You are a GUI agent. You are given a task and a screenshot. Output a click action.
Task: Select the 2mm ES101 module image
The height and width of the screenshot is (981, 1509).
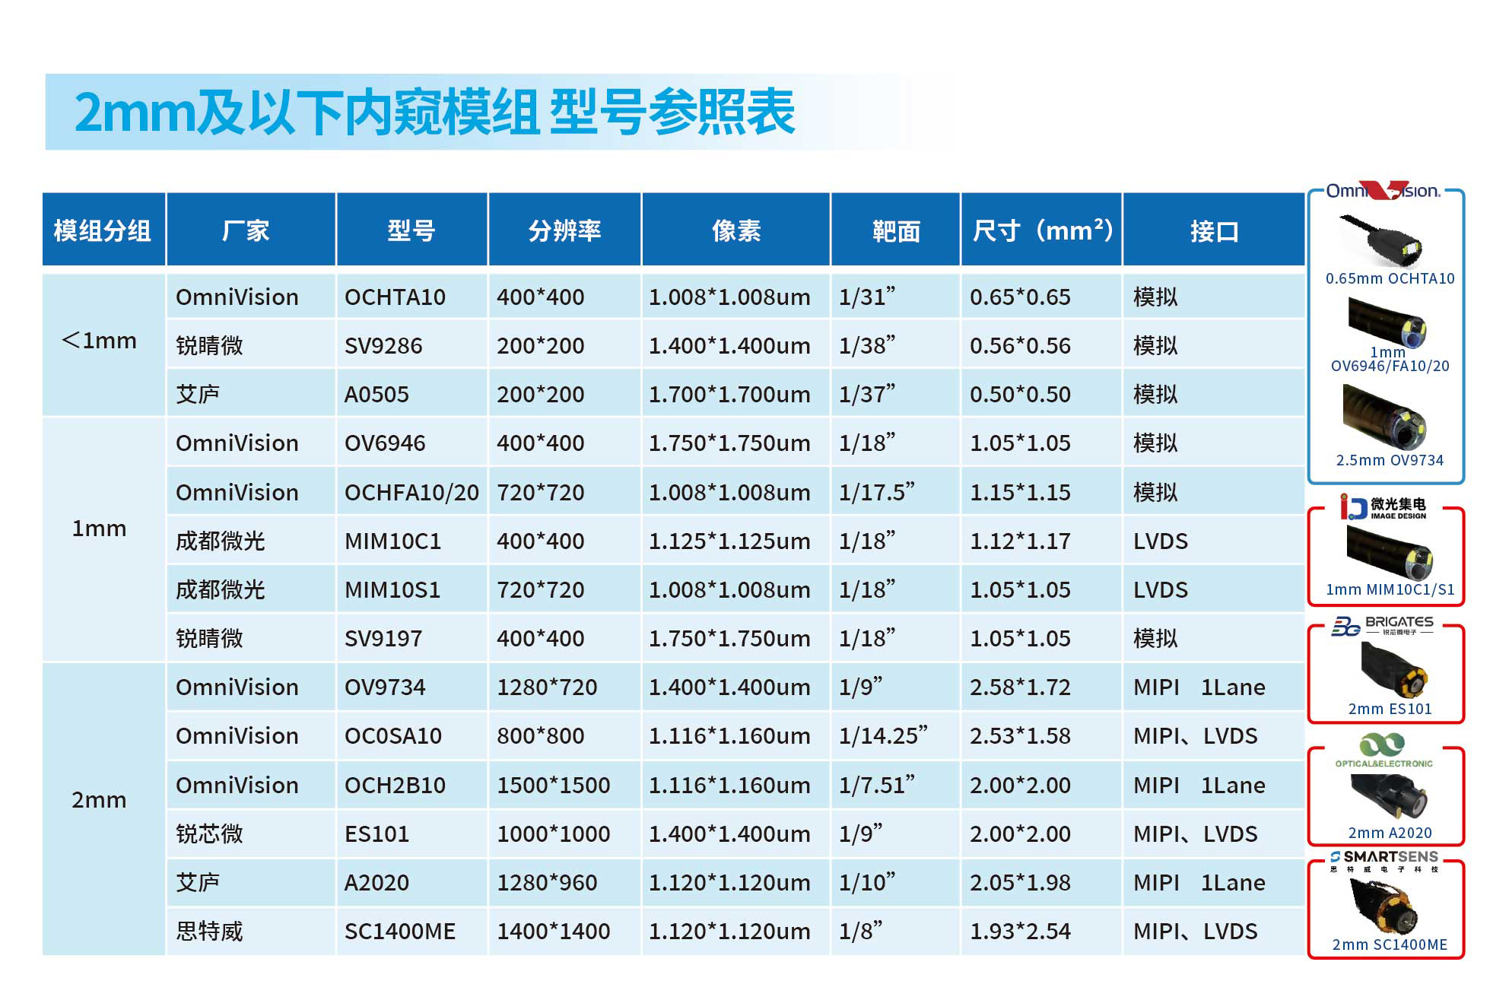(x=1393, y=670)
